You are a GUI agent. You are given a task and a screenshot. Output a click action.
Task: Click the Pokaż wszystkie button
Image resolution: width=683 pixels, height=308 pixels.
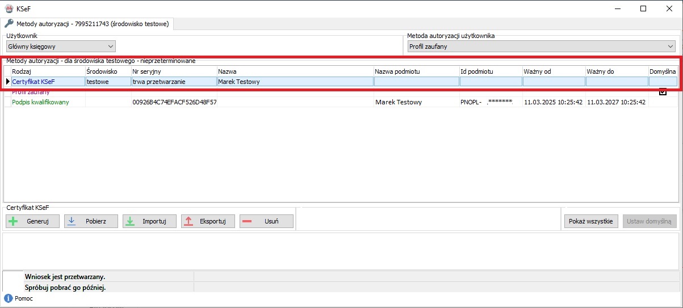pyautogui.click(x=591, y=221)
